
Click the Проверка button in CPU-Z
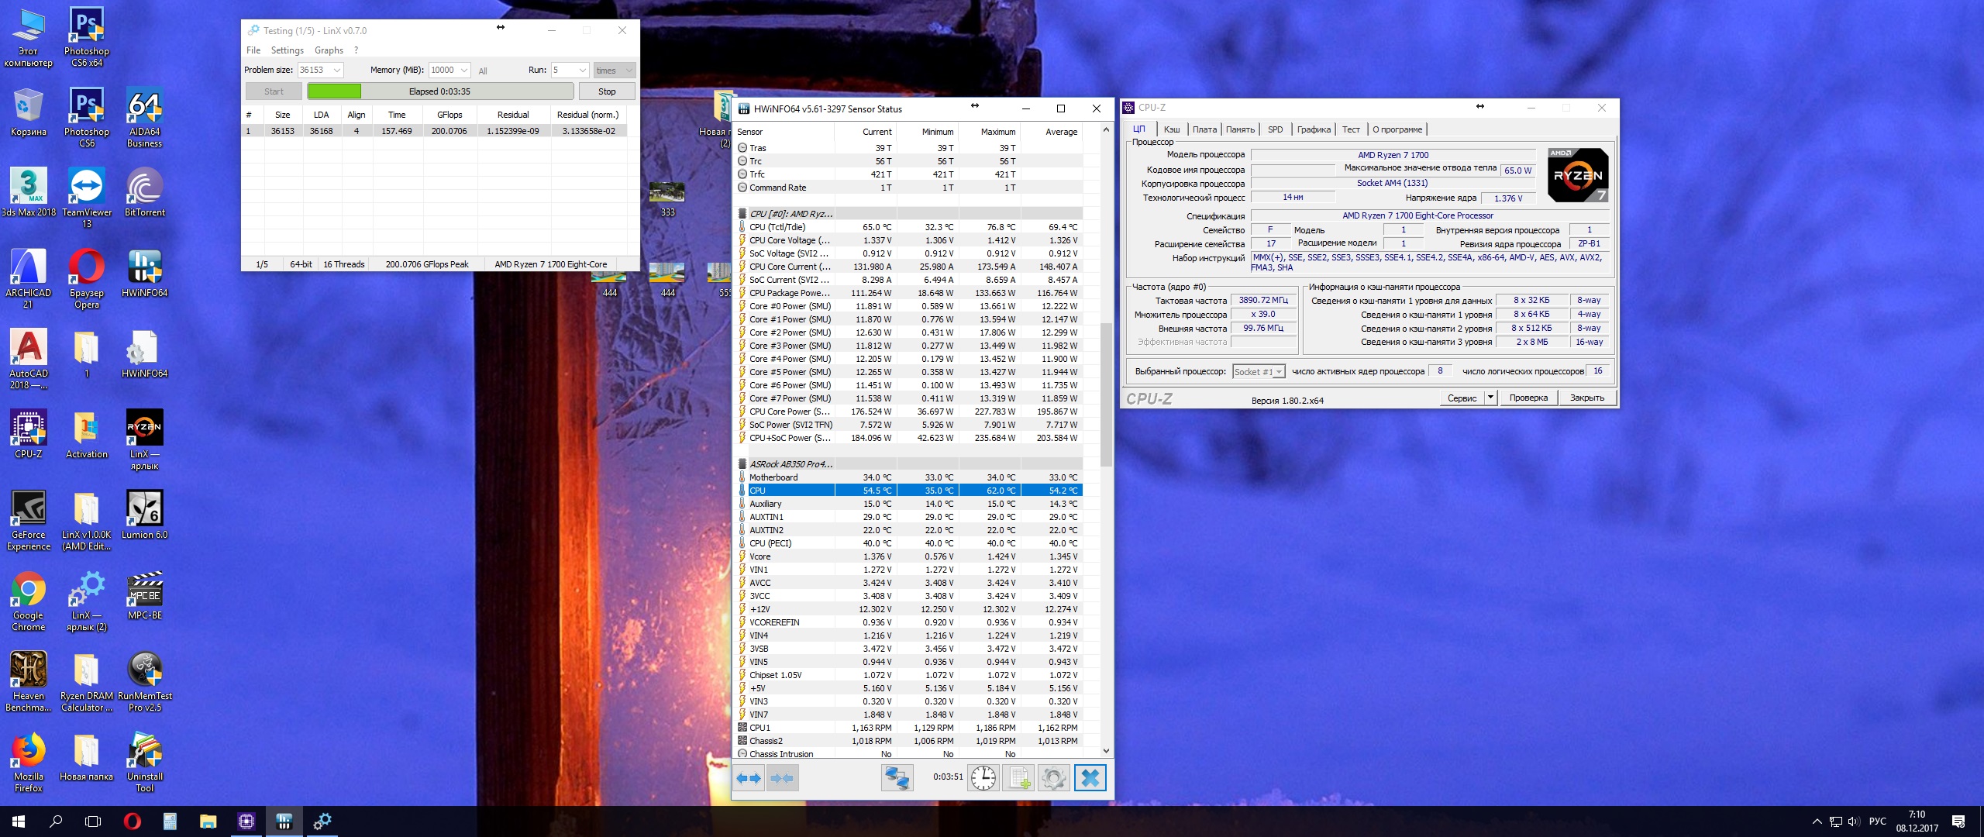1528,398
